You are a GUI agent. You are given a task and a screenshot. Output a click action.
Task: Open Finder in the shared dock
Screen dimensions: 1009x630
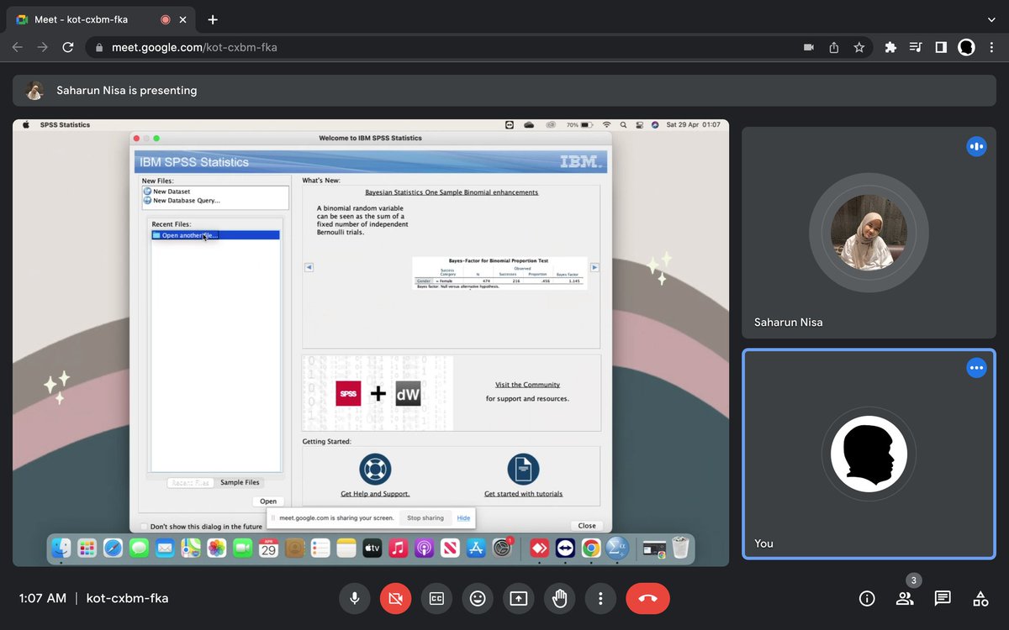(61, 549)
